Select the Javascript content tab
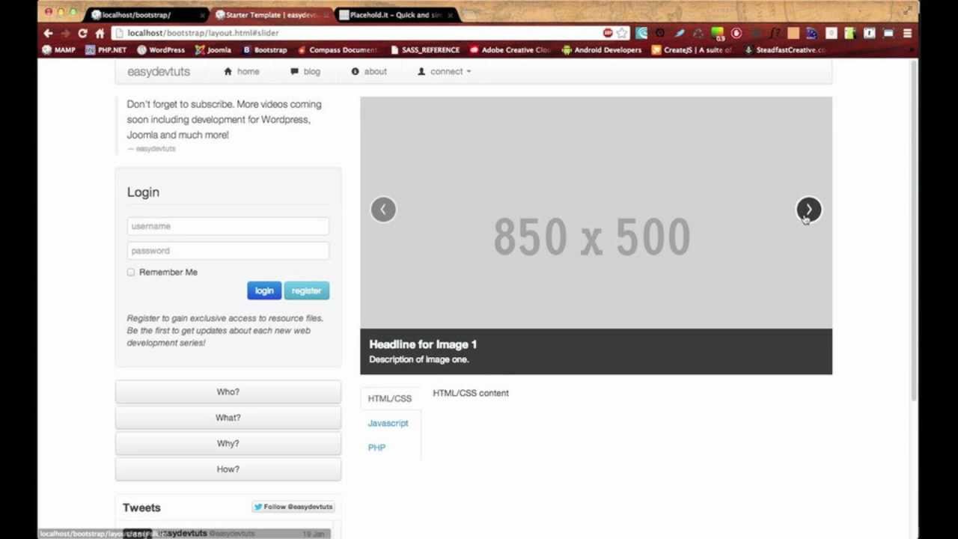 tap(388, 423)
